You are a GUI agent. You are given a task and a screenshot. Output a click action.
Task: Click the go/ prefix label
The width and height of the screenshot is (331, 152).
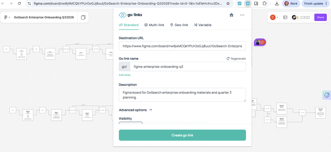tap(124, 67)
